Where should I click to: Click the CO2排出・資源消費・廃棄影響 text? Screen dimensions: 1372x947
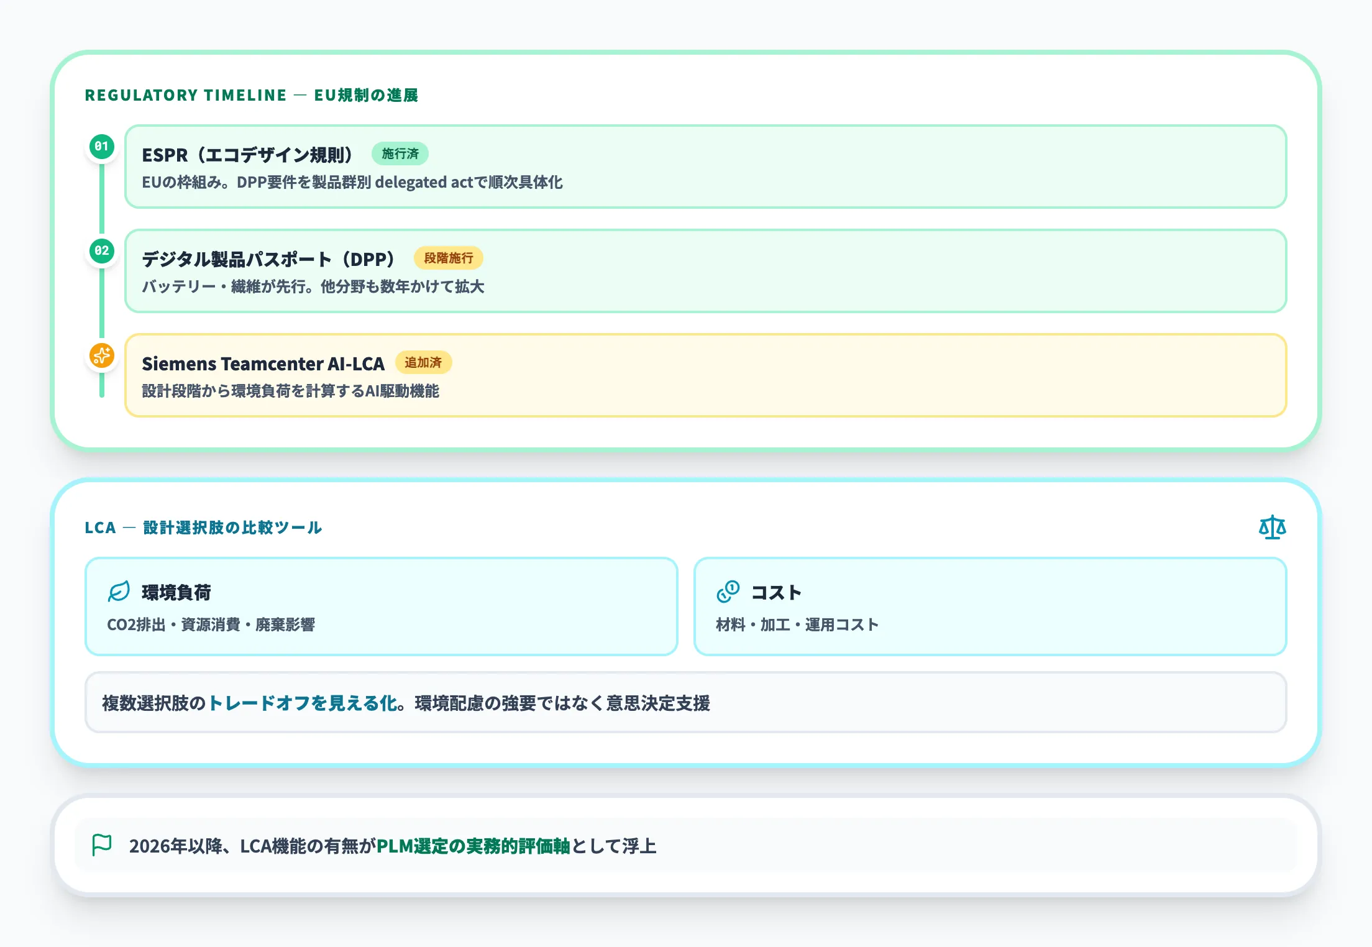pyautogui.click(x=211, y=624)
